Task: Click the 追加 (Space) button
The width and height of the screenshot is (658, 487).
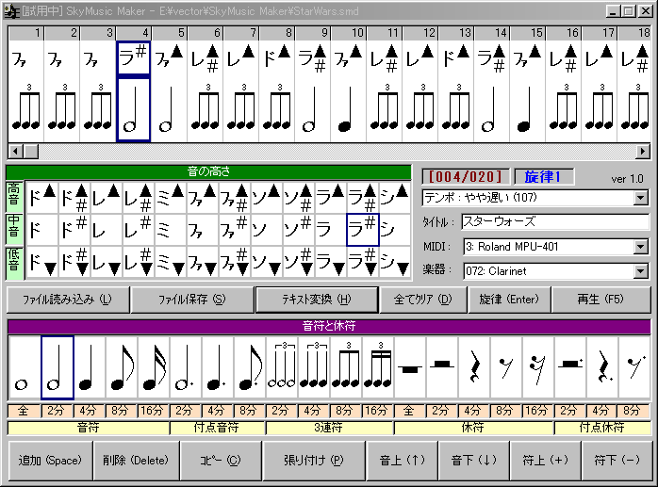Action: pos(49,461)
